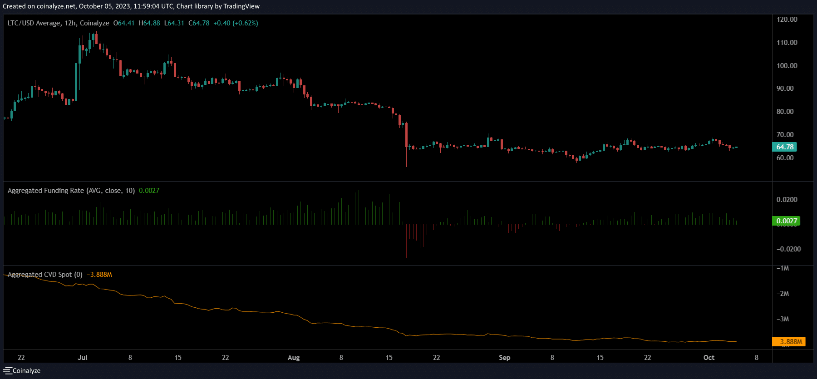Select the Aug marker on time axis
817x379 pixels.
coord(294,358)
